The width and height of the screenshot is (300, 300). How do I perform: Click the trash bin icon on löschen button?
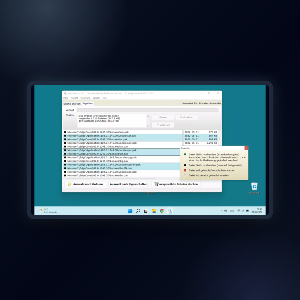(156, 184)
